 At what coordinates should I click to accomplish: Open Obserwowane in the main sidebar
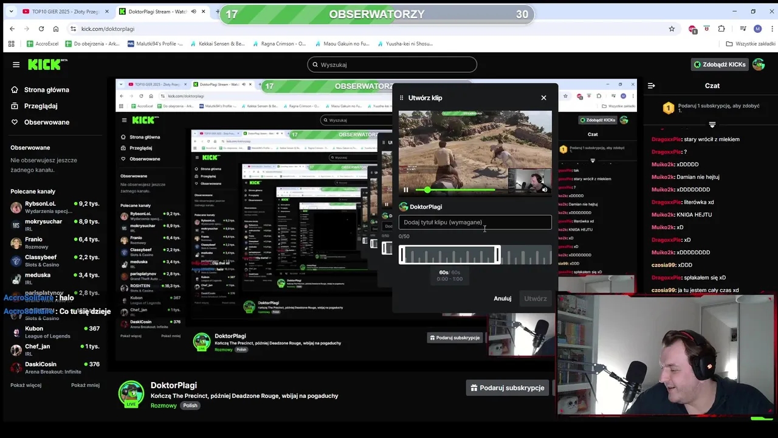click(40, 122)
